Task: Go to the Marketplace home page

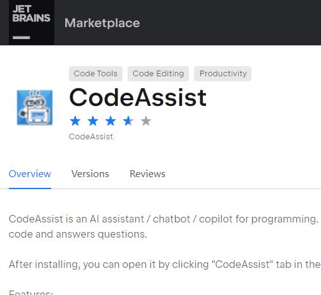Action: click(102, 23)
